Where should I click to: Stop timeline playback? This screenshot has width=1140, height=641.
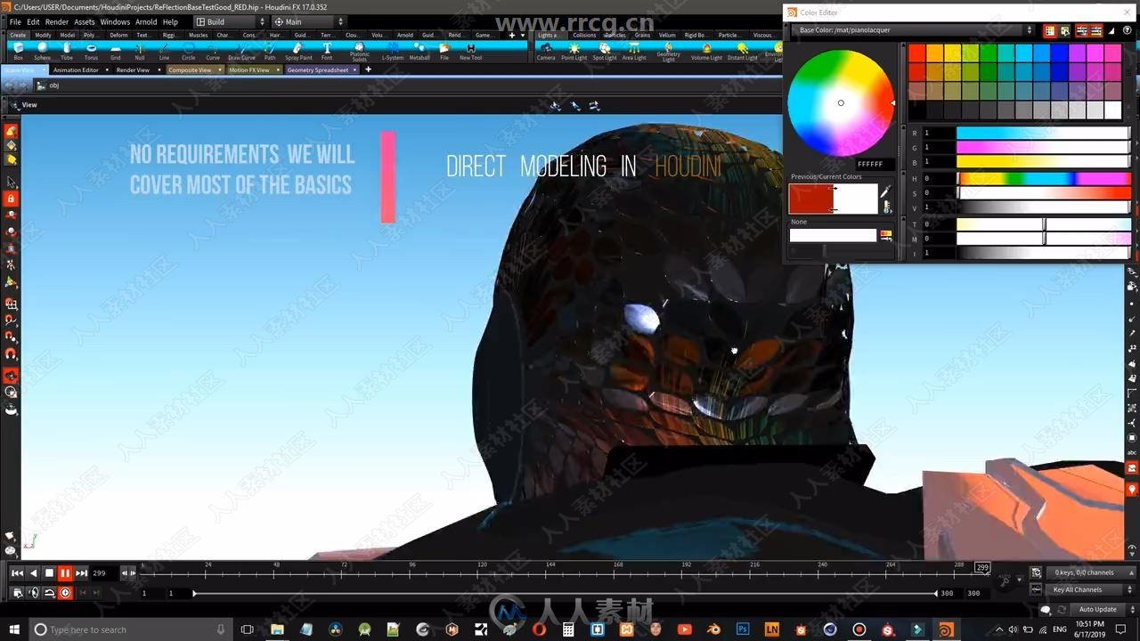click(x=49, y=573)
